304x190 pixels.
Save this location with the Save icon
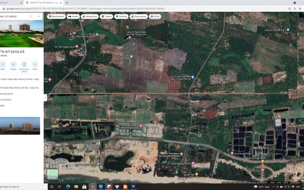(3, 65)
